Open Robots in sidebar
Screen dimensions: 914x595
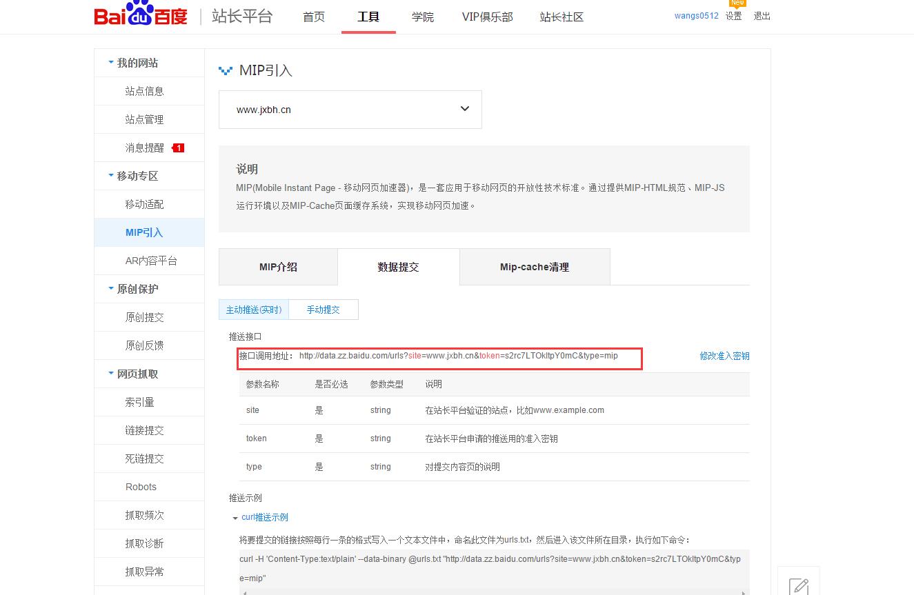pyautogui.click(x=141, y=487)
